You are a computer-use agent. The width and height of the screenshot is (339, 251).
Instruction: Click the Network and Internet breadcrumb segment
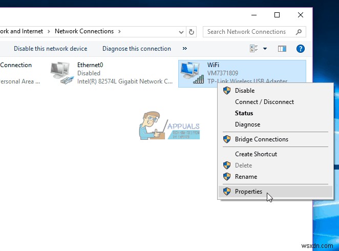pos(22,31)
